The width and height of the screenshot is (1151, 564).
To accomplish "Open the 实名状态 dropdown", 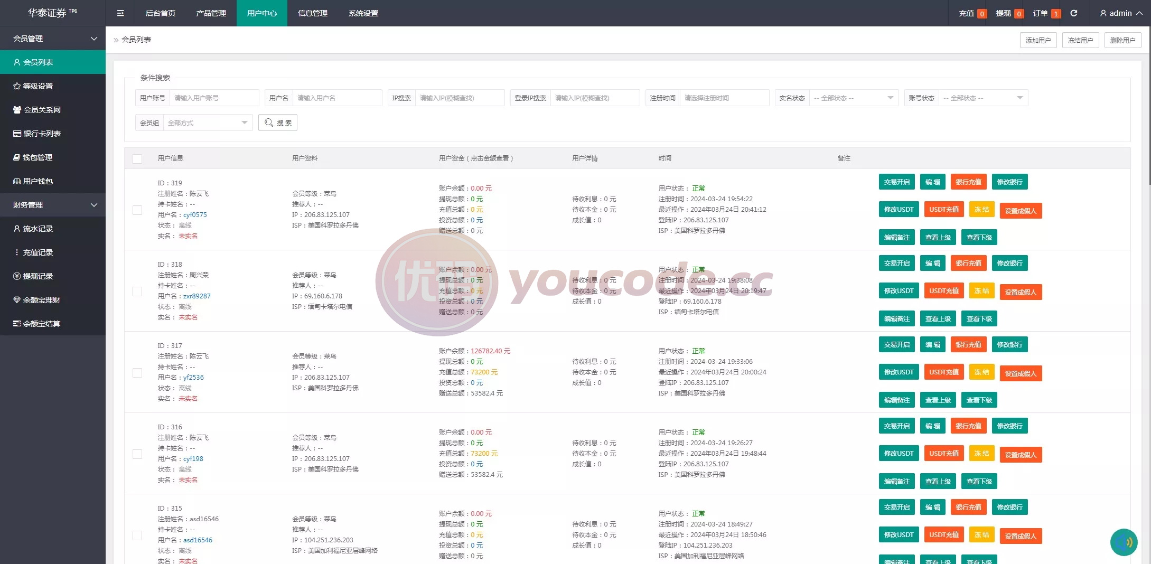I will tap(854, 98).
